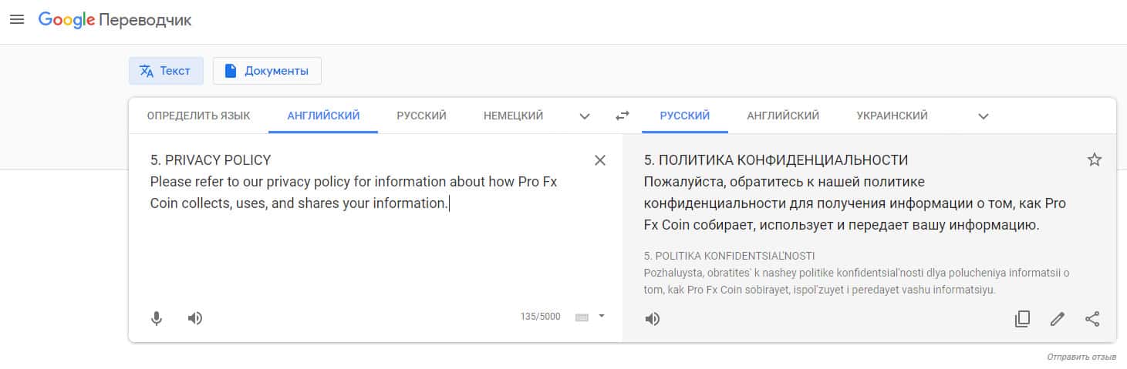The width and height of the screenshot is (1127, 369).
Task: Choose НЕМЕЦКИЙ as the source language
Action: point(513,116)
